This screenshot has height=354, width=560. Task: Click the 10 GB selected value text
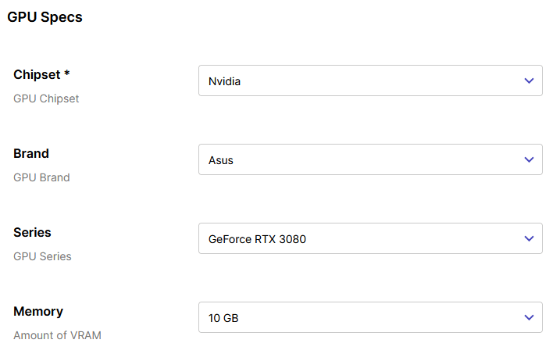click(223, 318)
